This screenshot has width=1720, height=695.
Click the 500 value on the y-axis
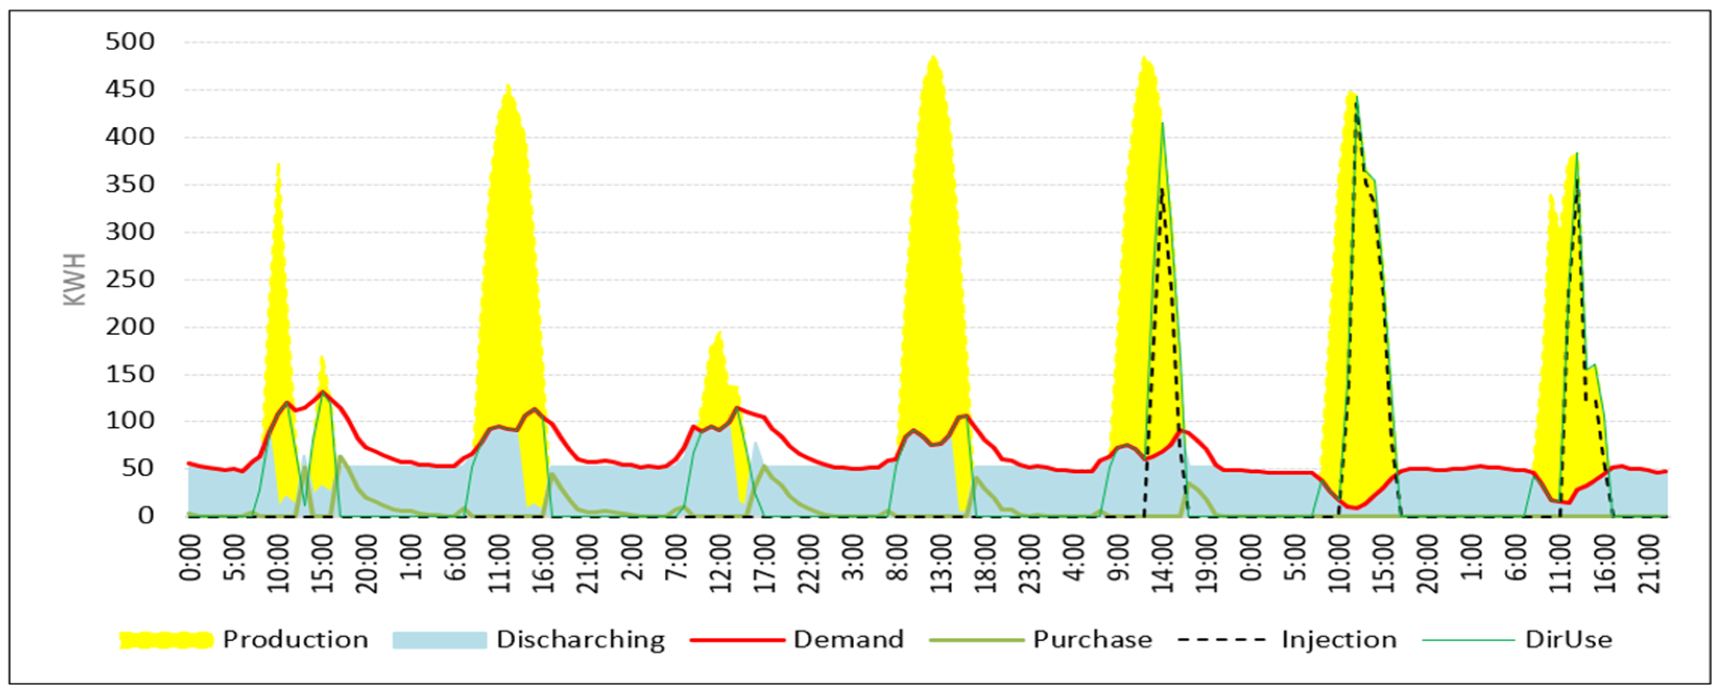click(x=129, y=42)
